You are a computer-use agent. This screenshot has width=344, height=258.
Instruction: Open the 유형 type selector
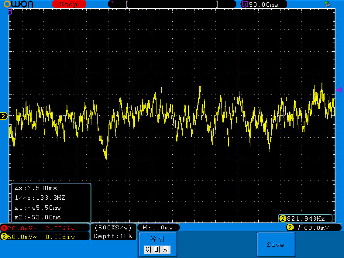[x=158, y=244]
